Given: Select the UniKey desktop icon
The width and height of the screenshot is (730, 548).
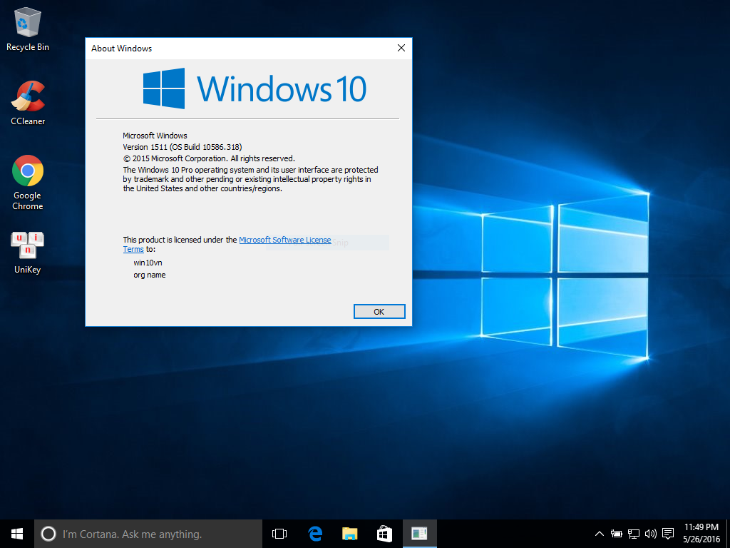Looking at the screenshot, I should (28, 252).
